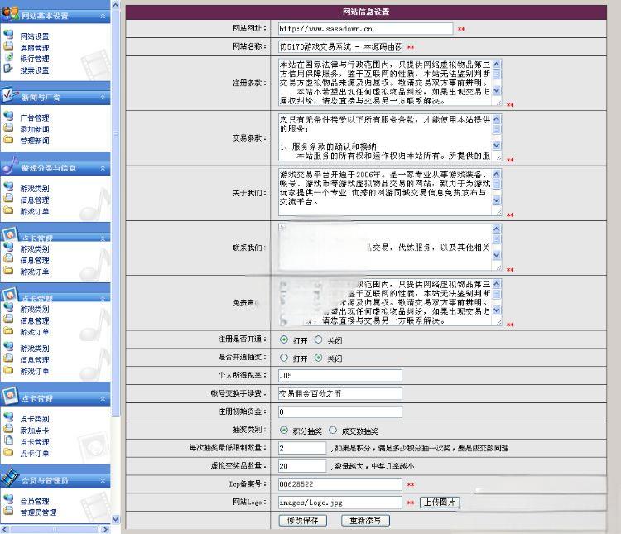
Task: Click the 银行管理 icon in sidebar
Action: click(9, 58)
